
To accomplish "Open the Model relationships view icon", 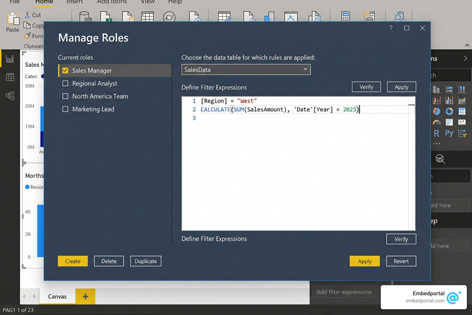I will tap(10, 96).
